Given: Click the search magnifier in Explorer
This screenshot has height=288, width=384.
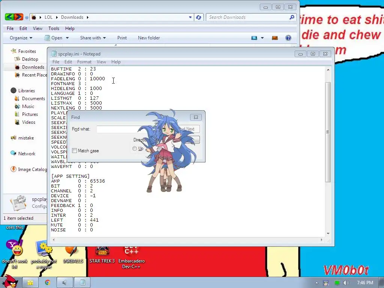Looking at the screenshot, I should coord(292,17).
